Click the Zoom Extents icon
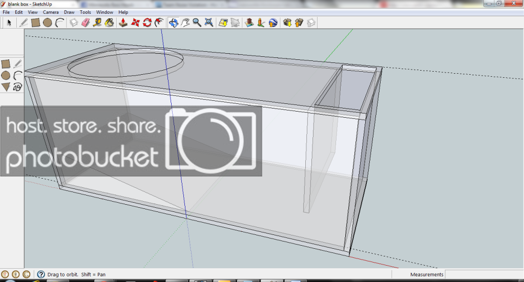Screen dimensions: 524x282 pos(209,23)
